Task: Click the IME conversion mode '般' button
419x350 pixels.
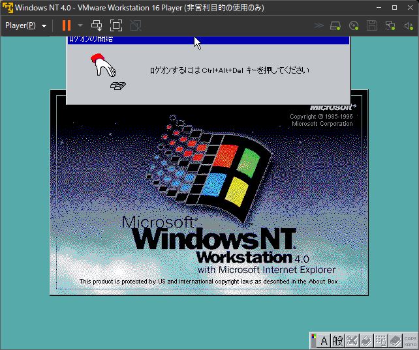Action: click(338, 341)
